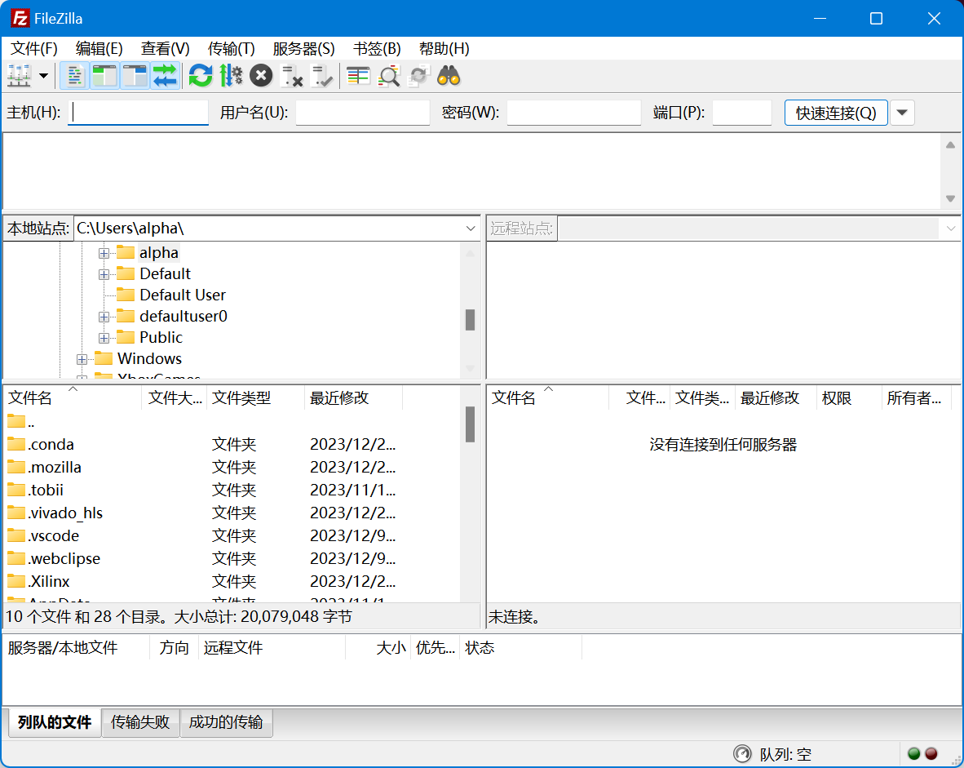Sort queue by 状态 column
This screenshot has width=964, height=768.
pos(520,648)
